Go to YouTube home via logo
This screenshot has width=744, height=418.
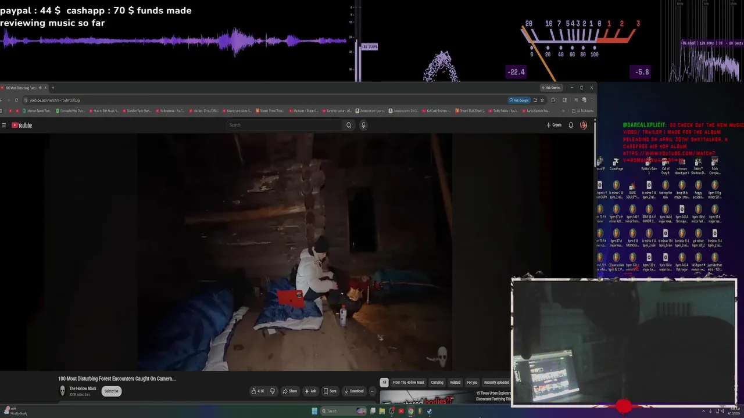pyautogui.click(x=22, y=125)
